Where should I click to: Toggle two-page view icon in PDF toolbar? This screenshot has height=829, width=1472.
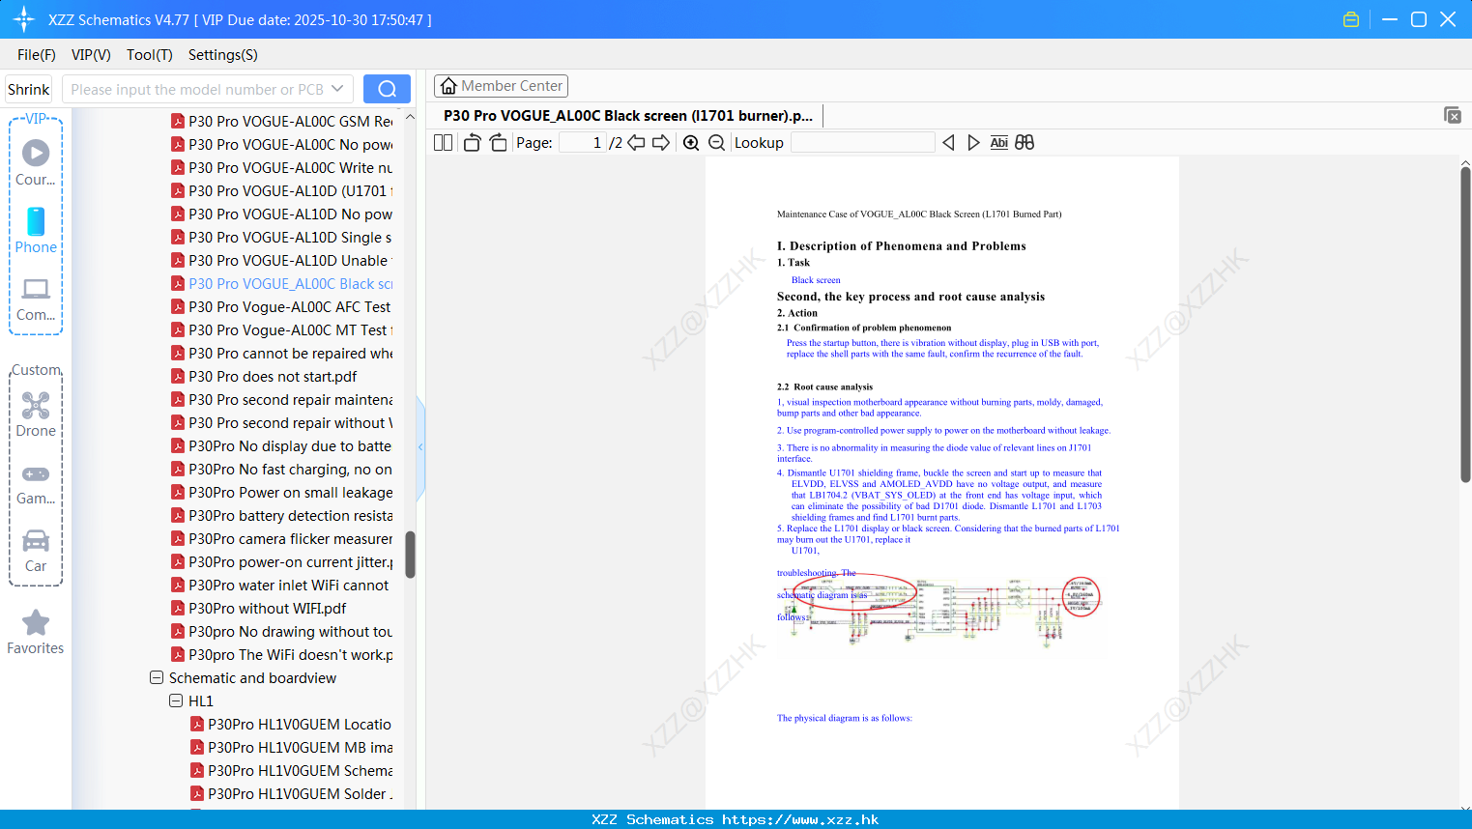pos(443,143)
